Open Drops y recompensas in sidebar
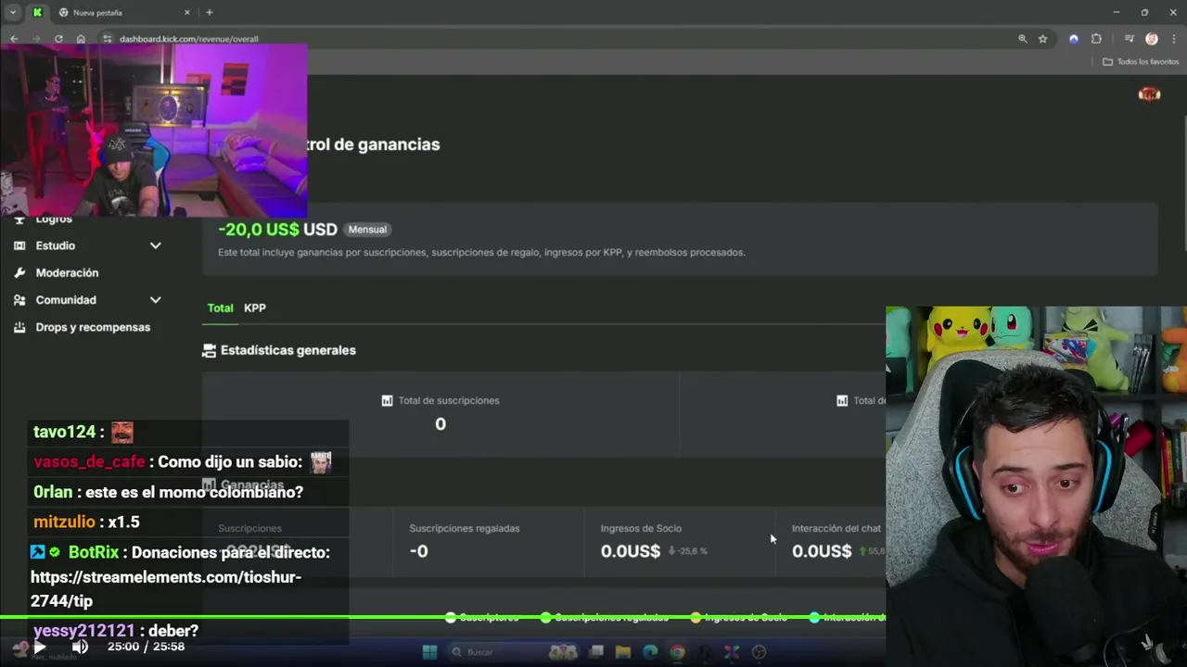 [93, 327]
